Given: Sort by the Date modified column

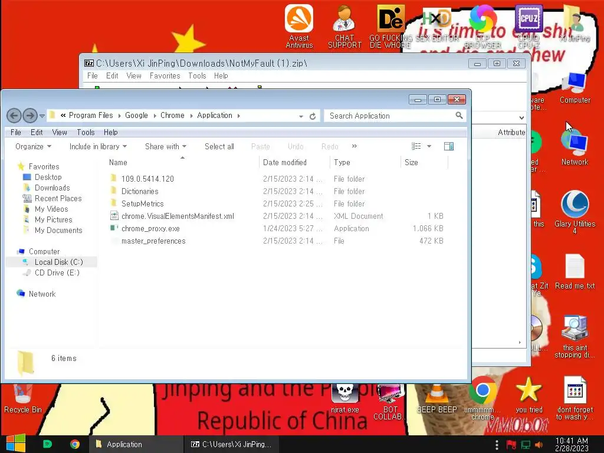Looking at the screenshot, I should click(x=295, y=162).
